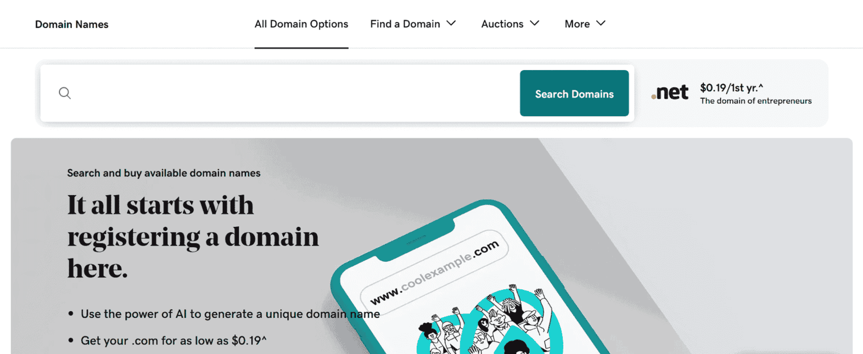Screen dimensions: 863x354
Task: Select the All Domain Options tab
Action: (301, 24)
